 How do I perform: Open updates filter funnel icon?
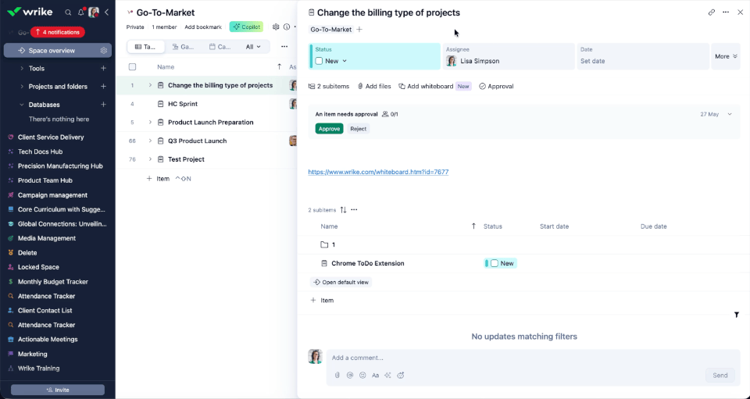click(x=737, y=315)
